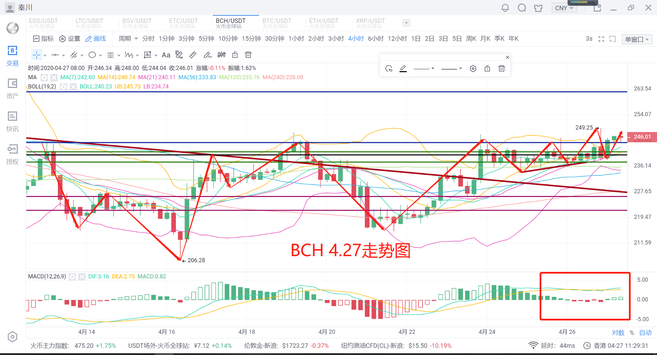The width and height of the screenshot is (657, 355).
Task: Choose the Aa text annotation tool
Action: coord(166,55)
